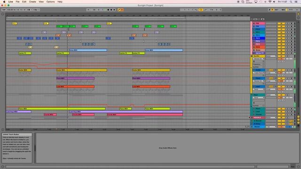
Task: Toggle the FX13 track activator
Action: (281, 38)
